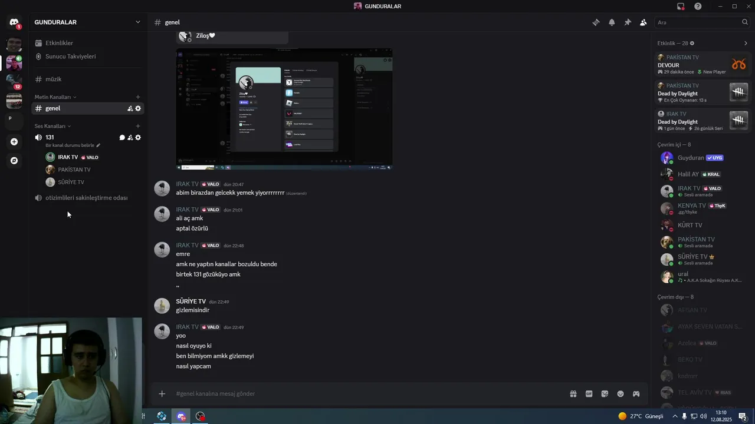Open KÜRT TV member profile
This screenshot has width=755, height=424.
point(703,225)
